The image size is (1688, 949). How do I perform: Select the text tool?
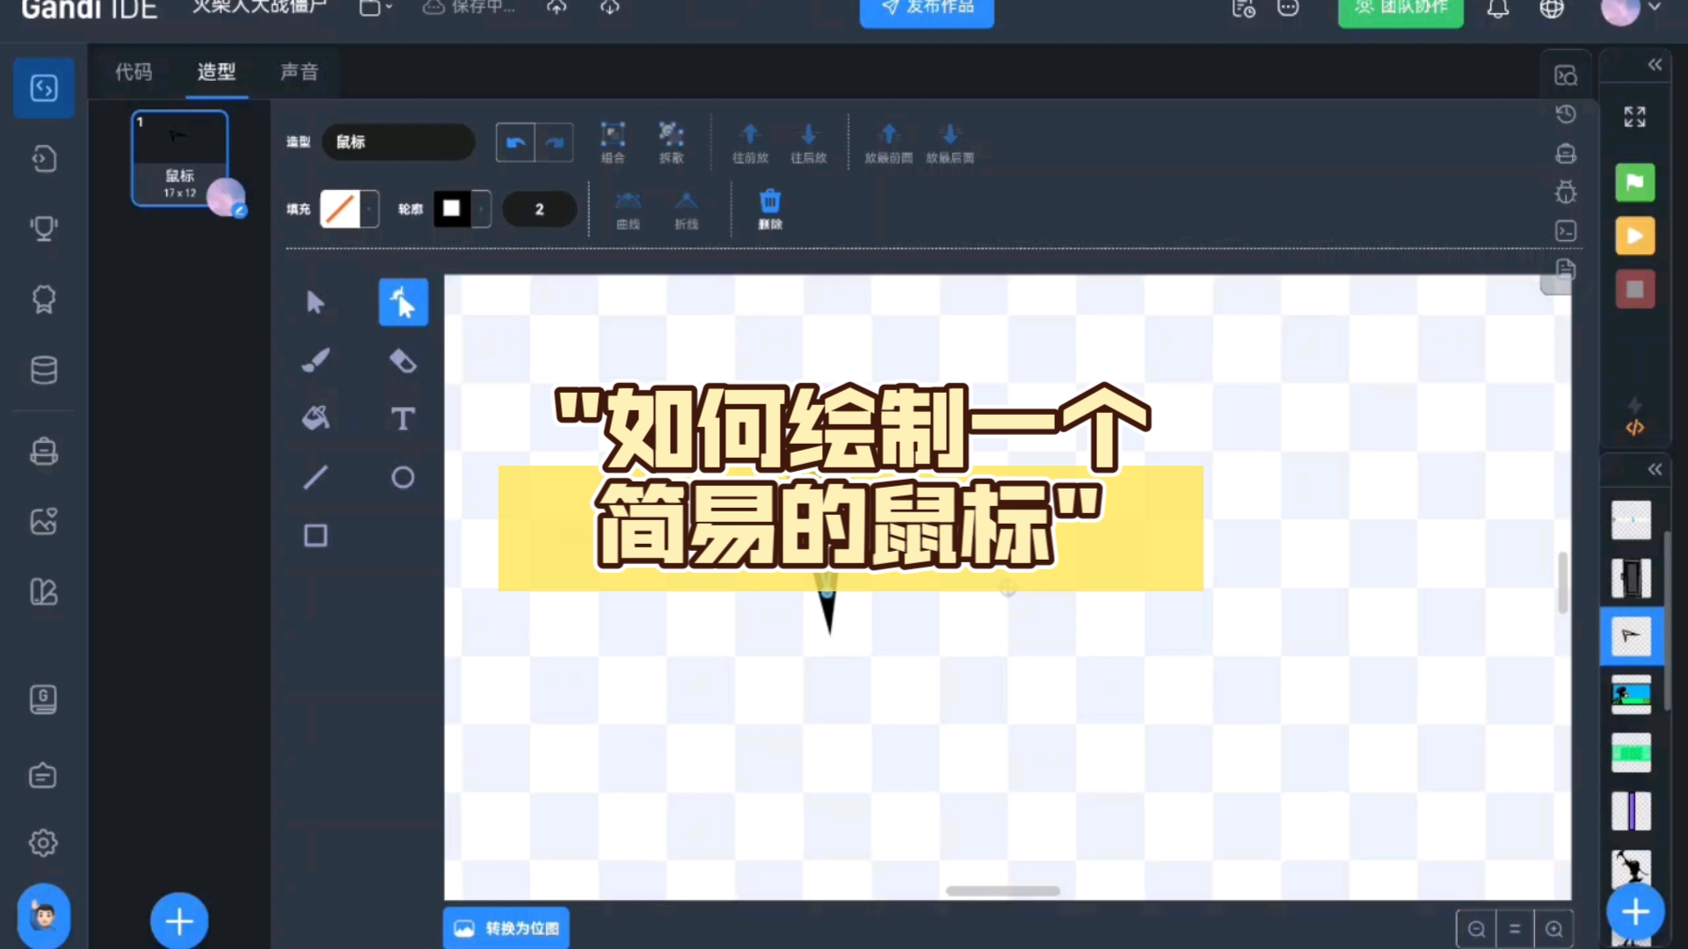[x=403, y=418]
